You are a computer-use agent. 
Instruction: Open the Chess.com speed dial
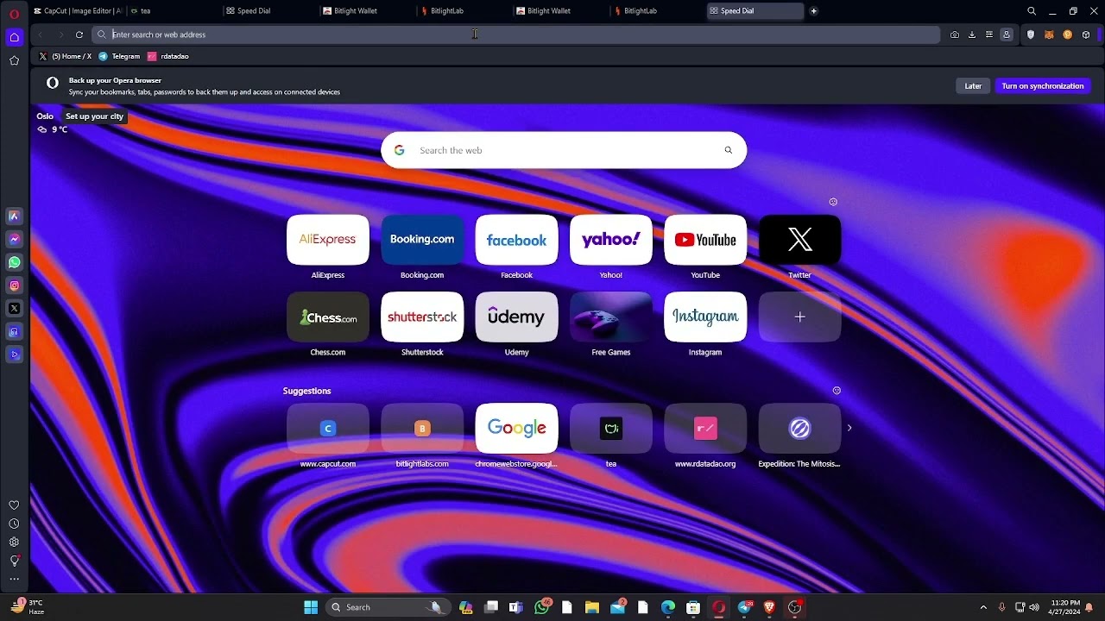coord(328,317)
